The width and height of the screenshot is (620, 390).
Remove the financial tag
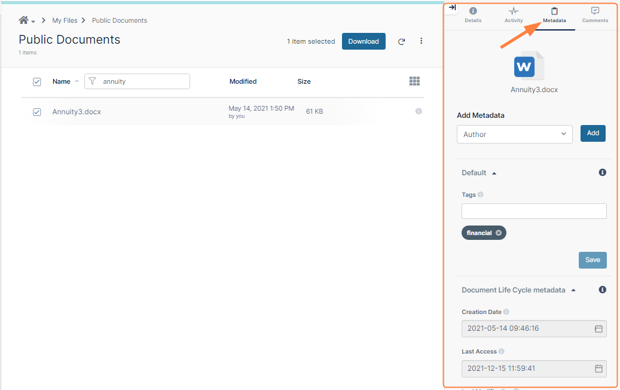[x=499, y=233]
